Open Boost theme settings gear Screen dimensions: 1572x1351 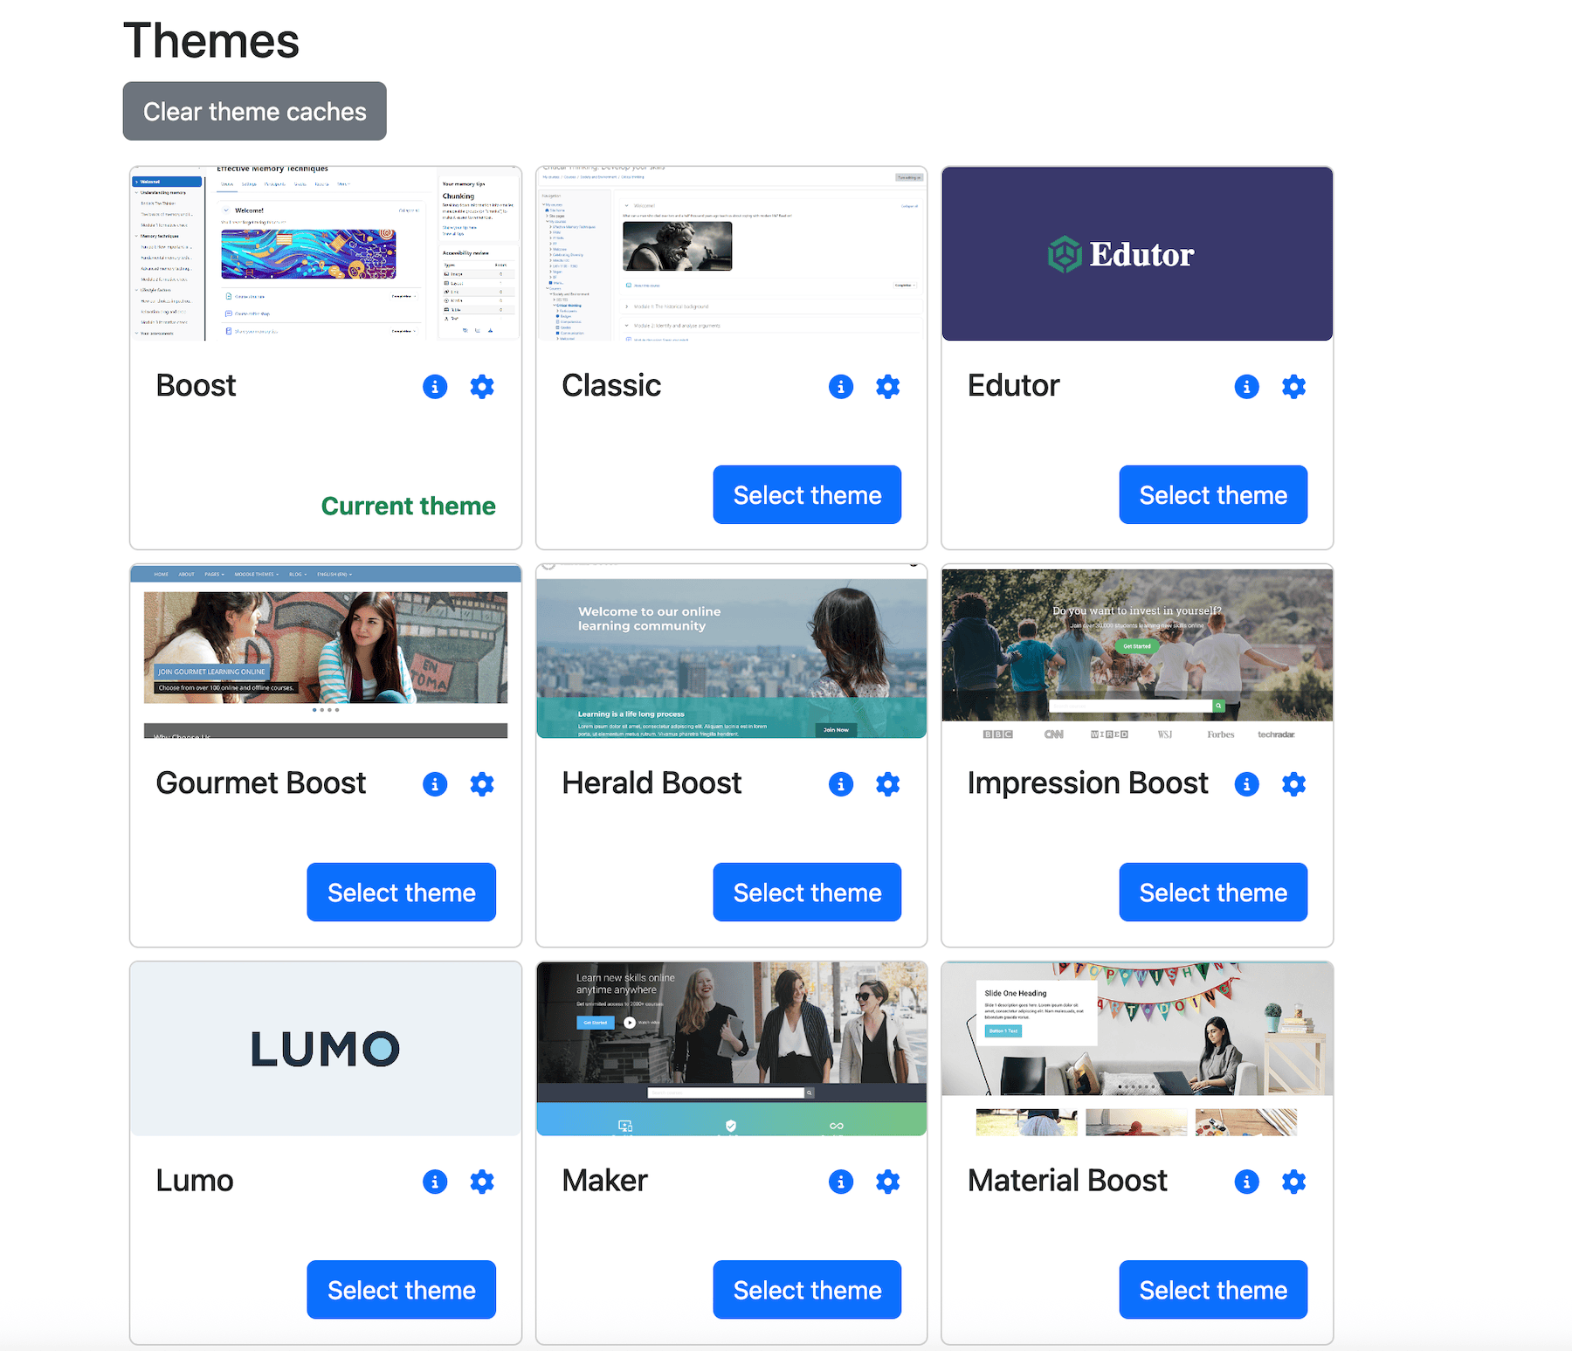[482, 387]
